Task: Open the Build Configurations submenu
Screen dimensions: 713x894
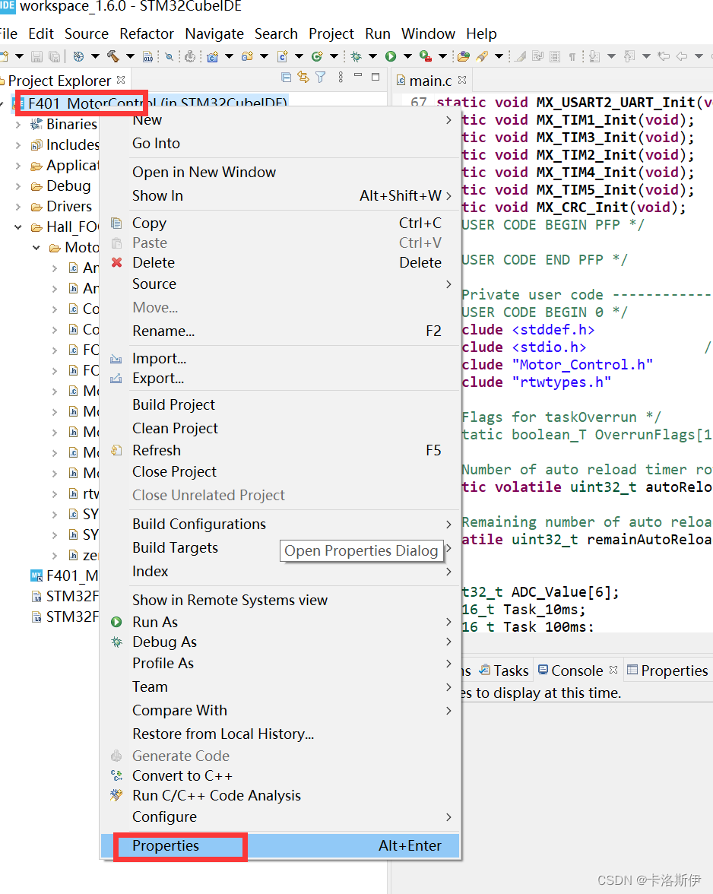Action: [280, 524]
